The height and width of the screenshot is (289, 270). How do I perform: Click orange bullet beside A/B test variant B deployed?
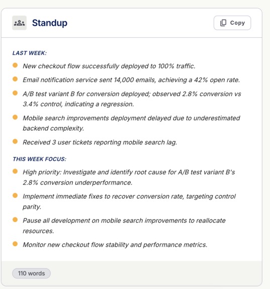(x=15, y=93)
